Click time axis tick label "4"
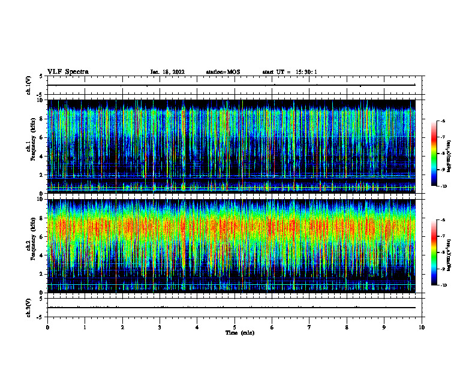The height and width of the screenshot is (367, 475). (197, 327)
